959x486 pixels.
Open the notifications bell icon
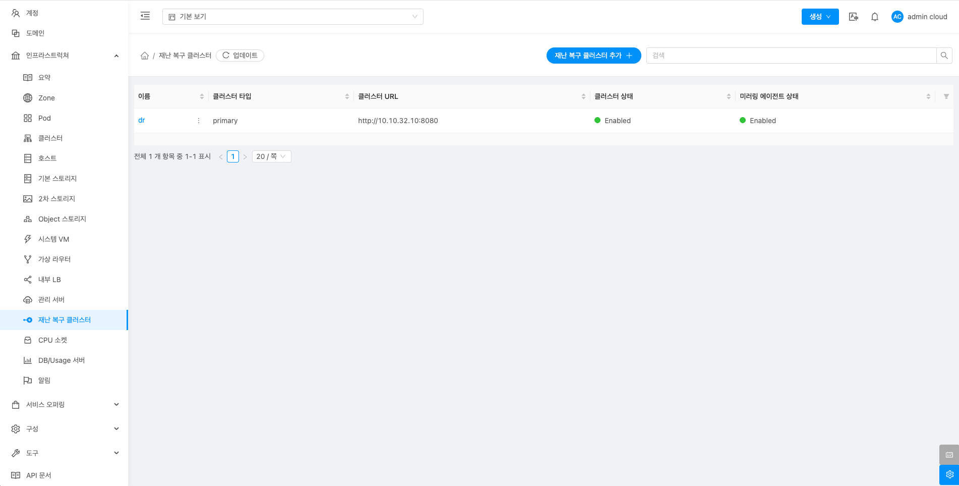pos(875,17)
